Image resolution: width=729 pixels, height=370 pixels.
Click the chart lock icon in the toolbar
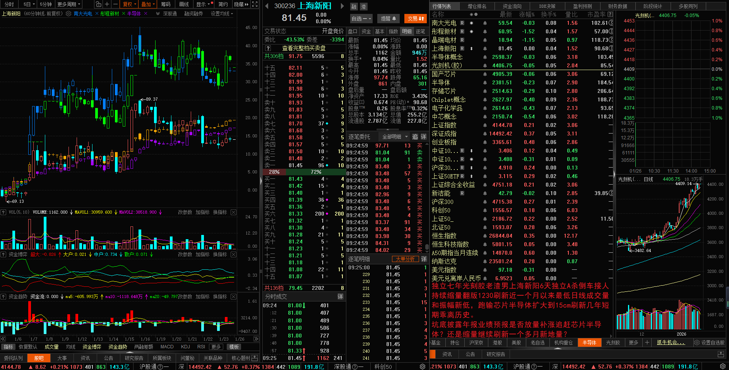[x=98, y=4]
